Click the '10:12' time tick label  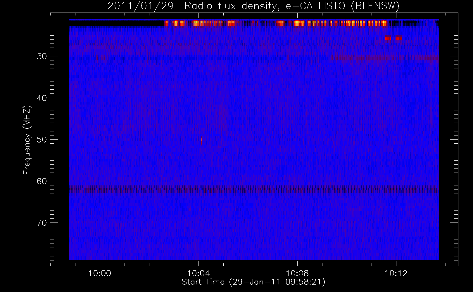(x=396, y=274)
